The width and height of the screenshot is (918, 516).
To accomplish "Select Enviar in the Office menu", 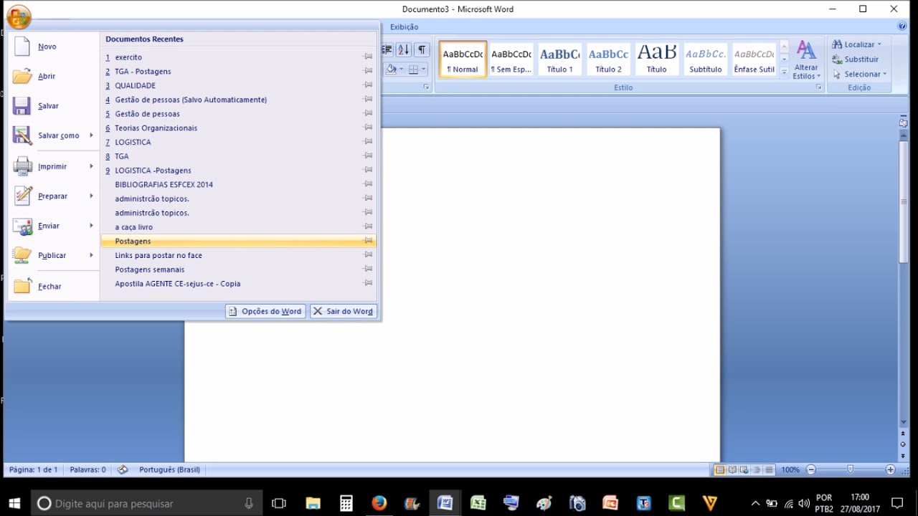I will (52, 226).
